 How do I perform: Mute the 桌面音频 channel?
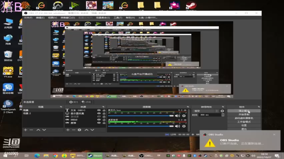pyautogui.click(x=177, y=126)
